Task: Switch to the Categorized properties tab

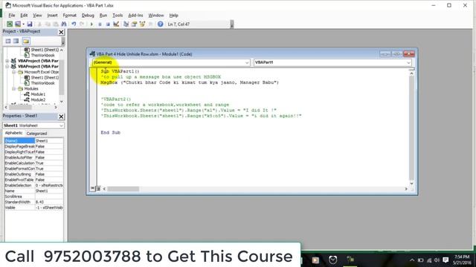Action: [36, 133]
